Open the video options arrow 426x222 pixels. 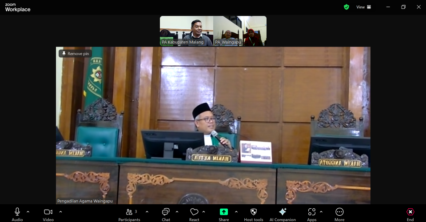60,212
